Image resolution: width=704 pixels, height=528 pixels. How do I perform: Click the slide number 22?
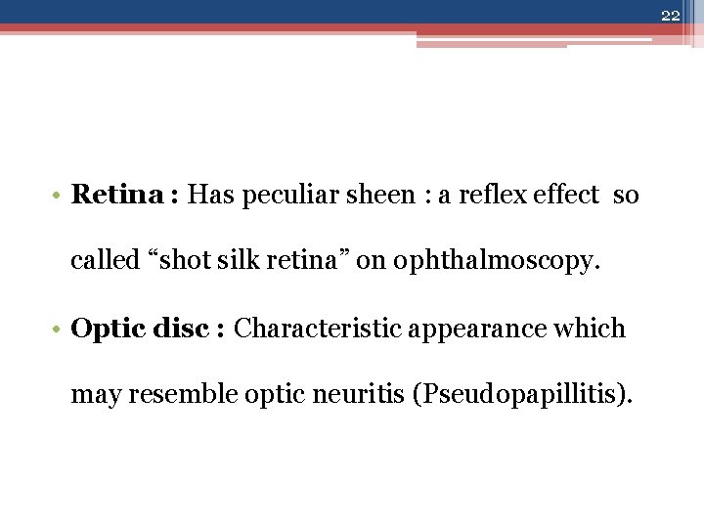coord(670,15)
